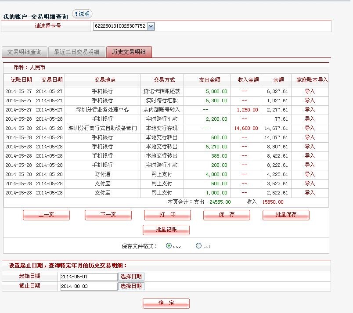Click 导入 link for the 14,600.00 income row
Viewport: 353px width, 313px height.
click(x=310, y=128)
